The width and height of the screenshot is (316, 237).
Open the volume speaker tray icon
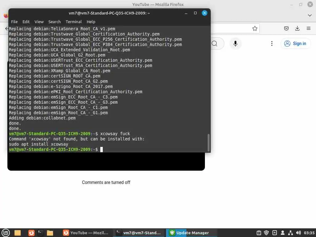tap(298, 233)
